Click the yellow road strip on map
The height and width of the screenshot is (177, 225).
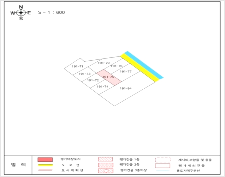(140, 68)
